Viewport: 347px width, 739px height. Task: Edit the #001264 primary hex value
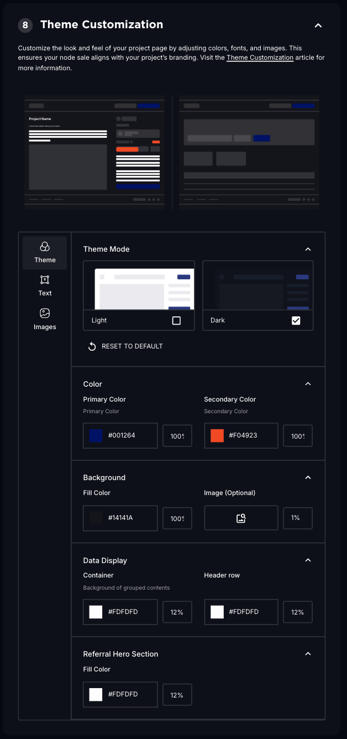pos(122,435)
